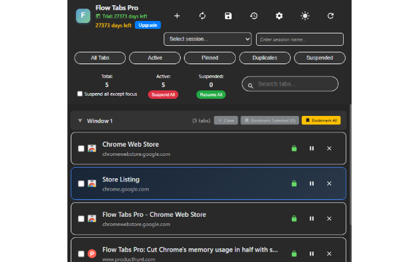Collapse the Window 1 group triangle
The image size is (419, 262).
(x=80, y=121)
